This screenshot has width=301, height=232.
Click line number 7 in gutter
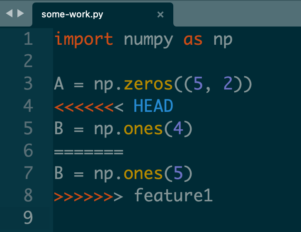(x=29, y=173)
